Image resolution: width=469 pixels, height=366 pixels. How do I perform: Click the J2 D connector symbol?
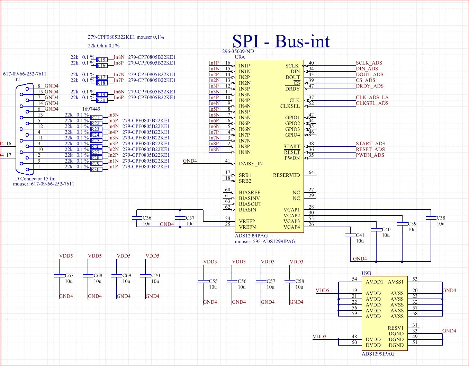pyautogui.click(x=25, y=129)
